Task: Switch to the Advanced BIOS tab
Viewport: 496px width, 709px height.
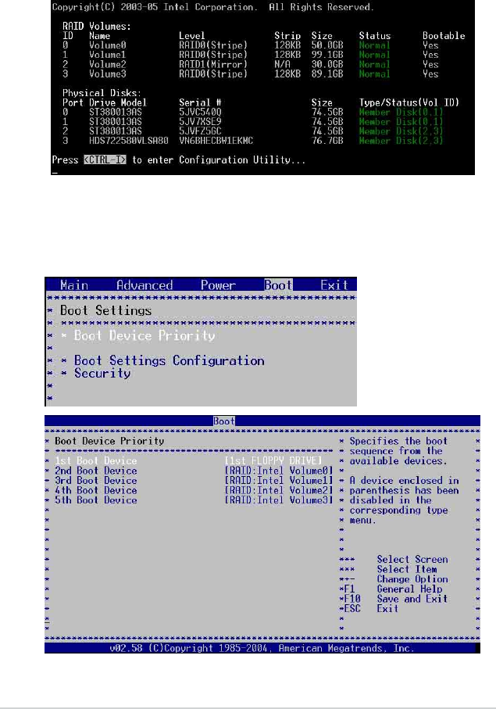Action: point(145,285)
